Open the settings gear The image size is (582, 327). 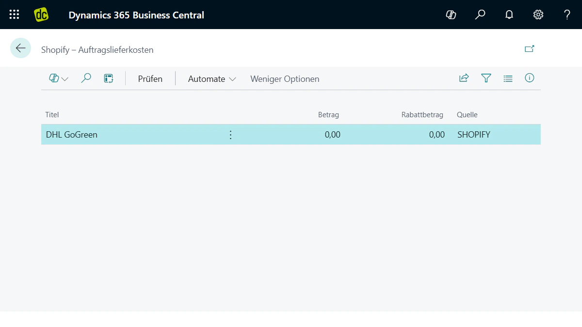click(x=538, y=15)
